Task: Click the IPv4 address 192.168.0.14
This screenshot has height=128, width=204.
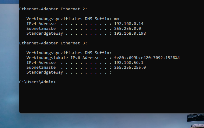Action: pyautogui.click(x=129, y=24)
